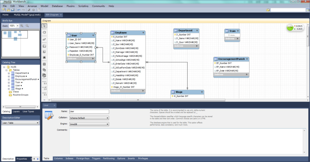
Task: Collapse the Employee table columns
Action: pyautogui.click(x=143, y=33)
